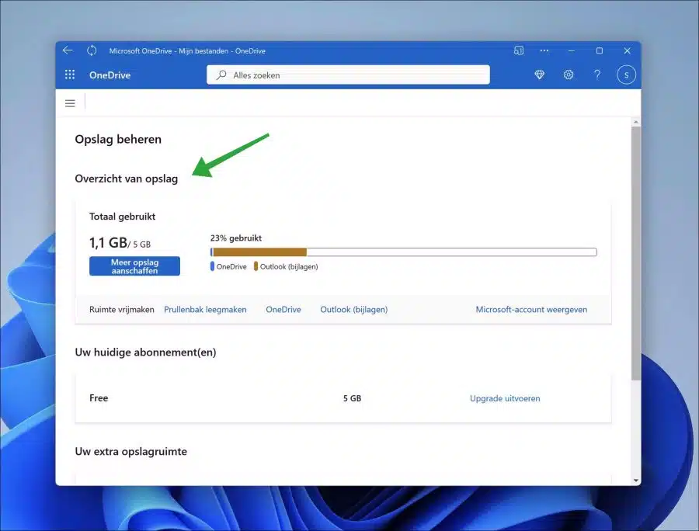Open the OneDrive link under Ruimte vrijmaken
Viewport: 699px width, 531px height.
283,309
